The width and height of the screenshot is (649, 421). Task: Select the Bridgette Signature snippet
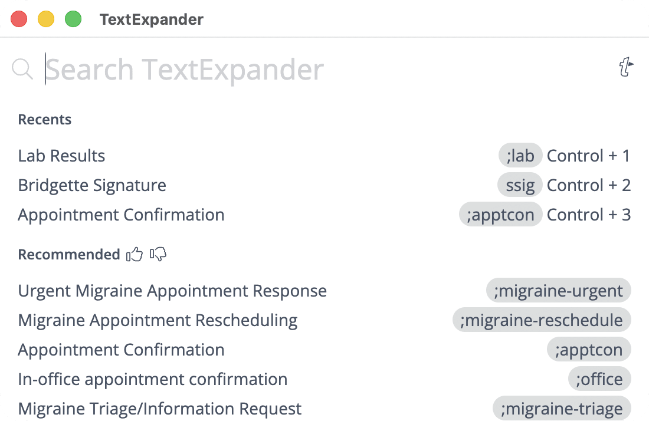[x=92, y=186]
